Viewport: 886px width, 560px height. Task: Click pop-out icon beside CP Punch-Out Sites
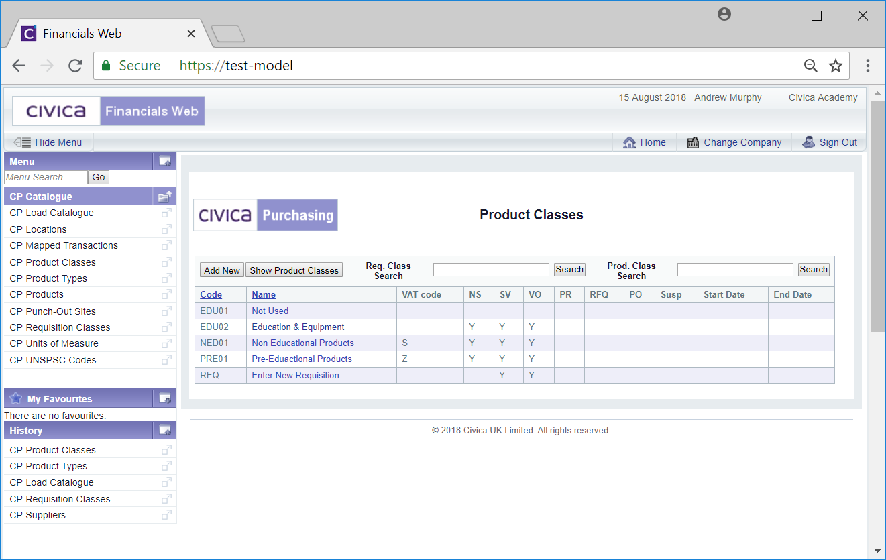pyautogui.click(x=166, y=311)
